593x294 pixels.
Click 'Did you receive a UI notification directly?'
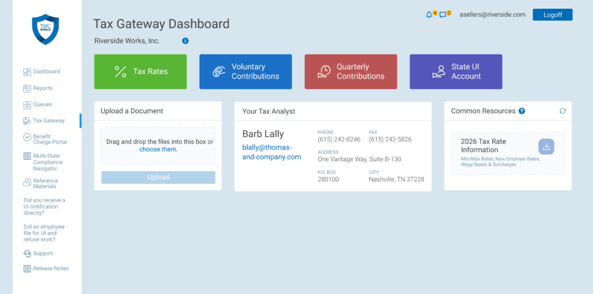point(44,207)
